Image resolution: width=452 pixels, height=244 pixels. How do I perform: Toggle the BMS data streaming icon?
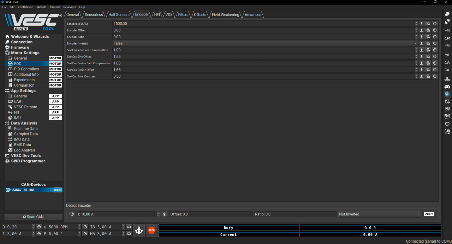coord(447,116)
